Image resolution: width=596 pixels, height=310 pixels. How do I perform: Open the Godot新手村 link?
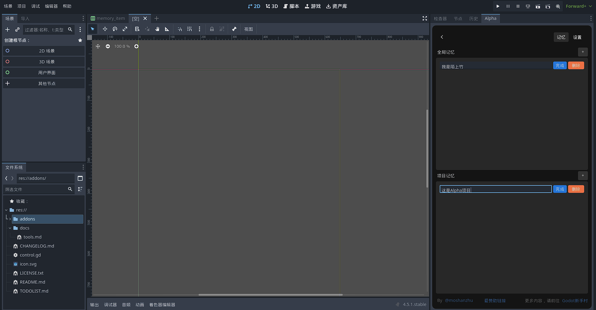(x=575, y=301)
